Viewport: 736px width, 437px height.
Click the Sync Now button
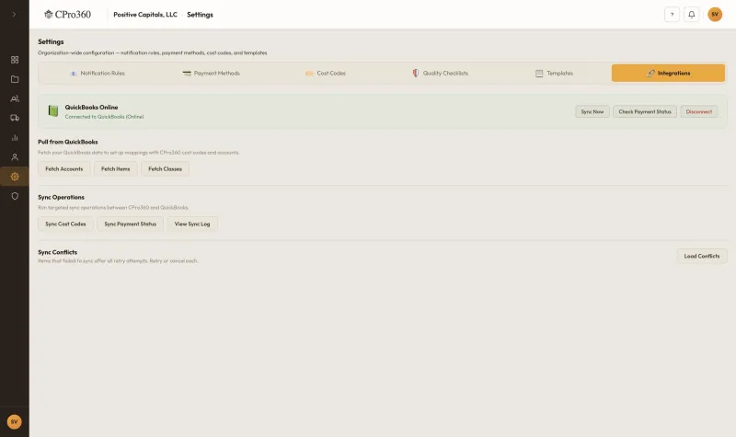click(592, 111)
